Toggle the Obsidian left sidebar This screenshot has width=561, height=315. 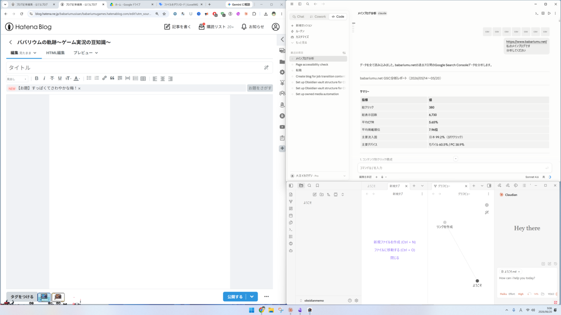pyautogui.click(x=291, y=186)
